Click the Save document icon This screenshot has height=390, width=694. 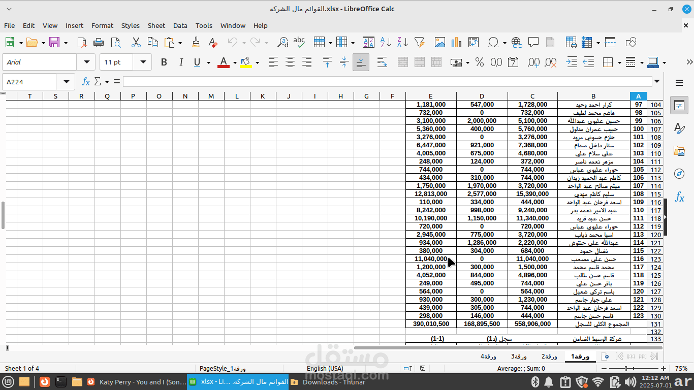click(x=54, y=42)
